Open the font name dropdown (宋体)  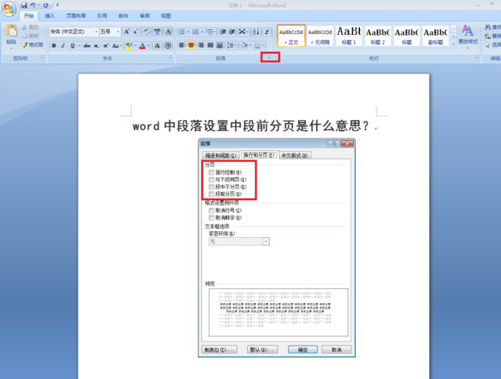96,32
